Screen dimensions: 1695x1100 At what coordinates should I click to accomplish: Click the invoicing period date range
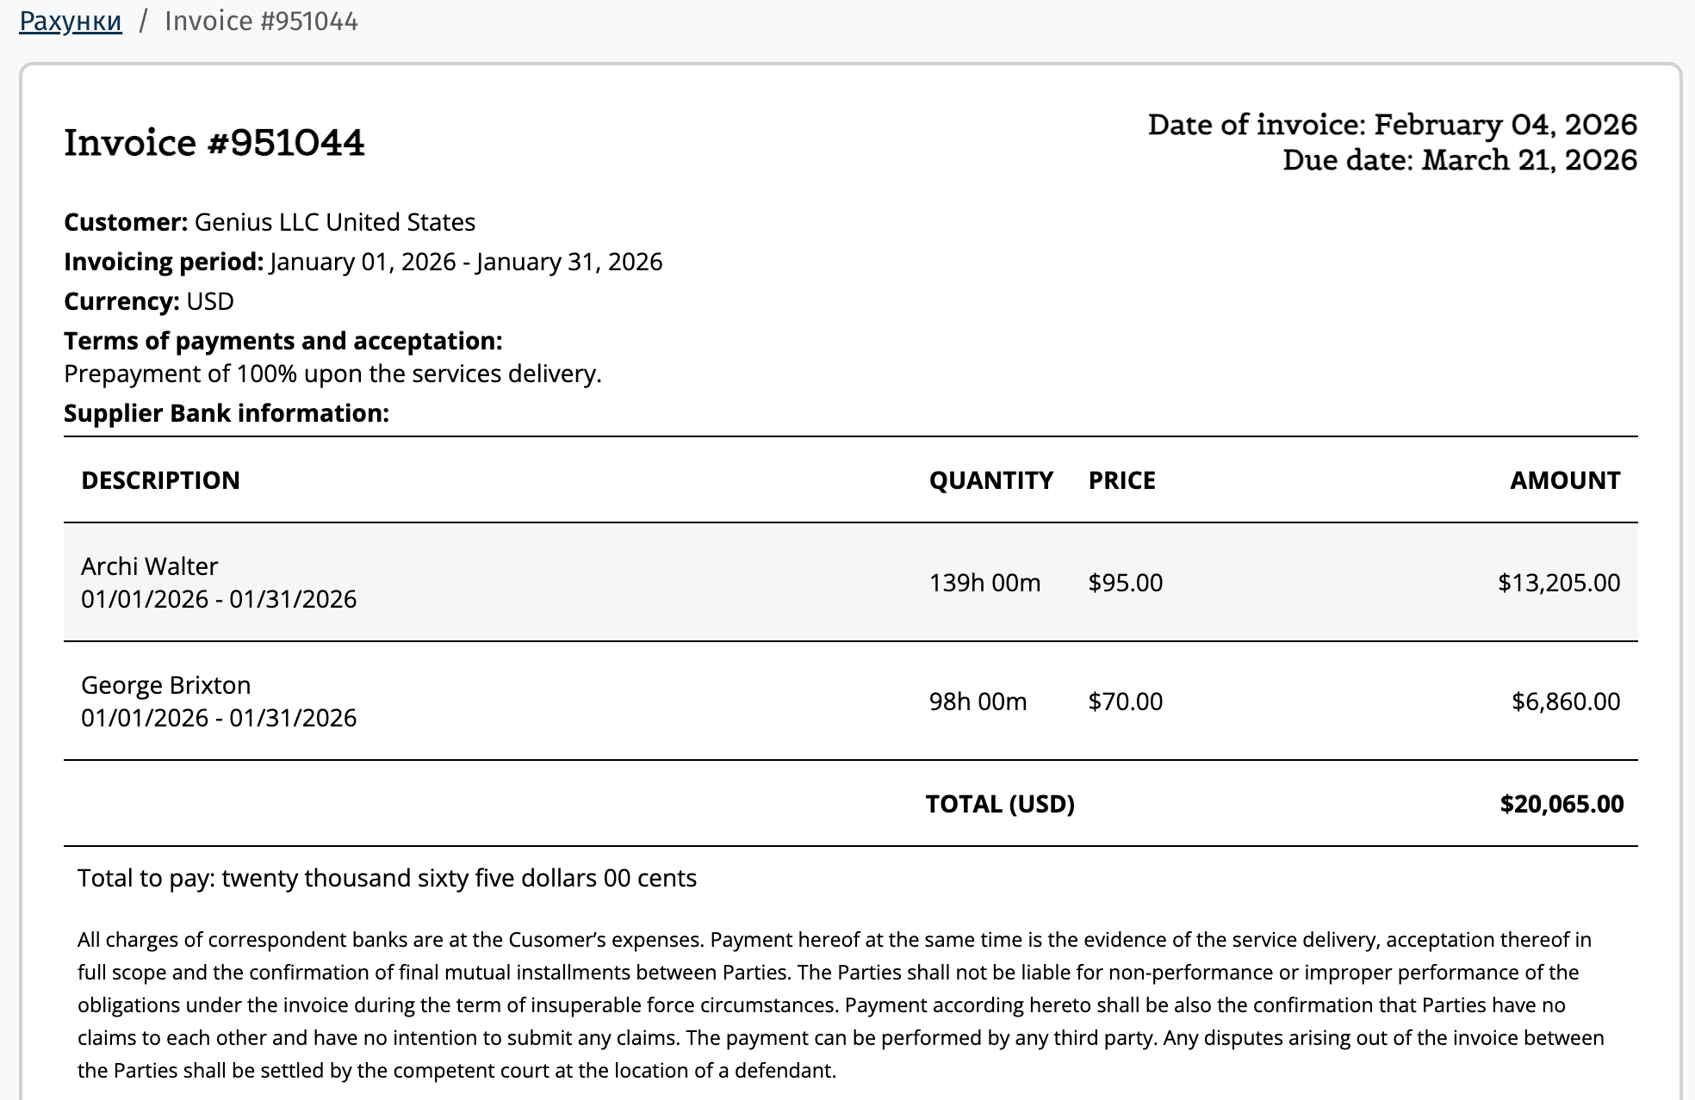(x=466, y=262)
